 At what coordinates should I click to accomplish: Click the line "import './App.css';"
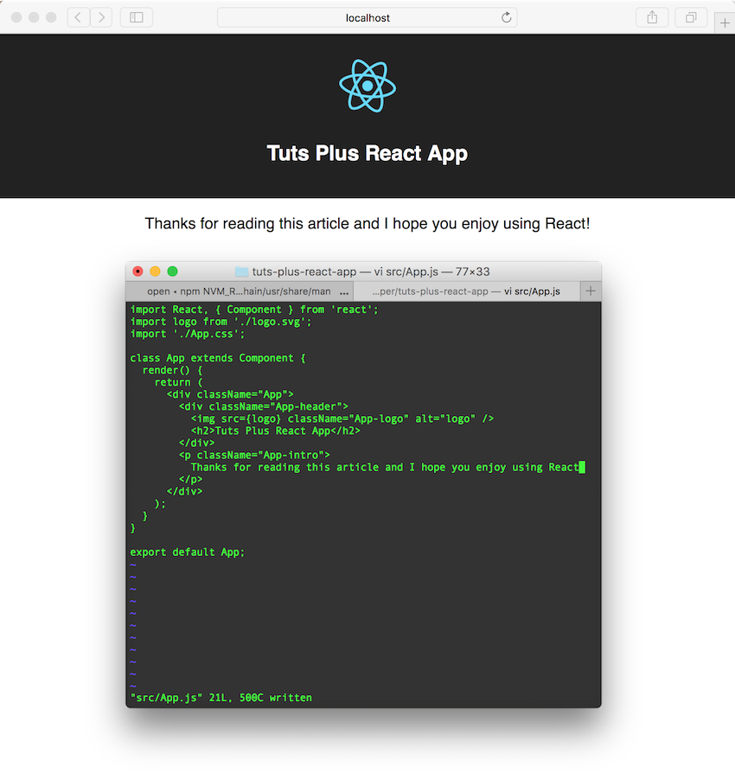(x=188, y=334)
